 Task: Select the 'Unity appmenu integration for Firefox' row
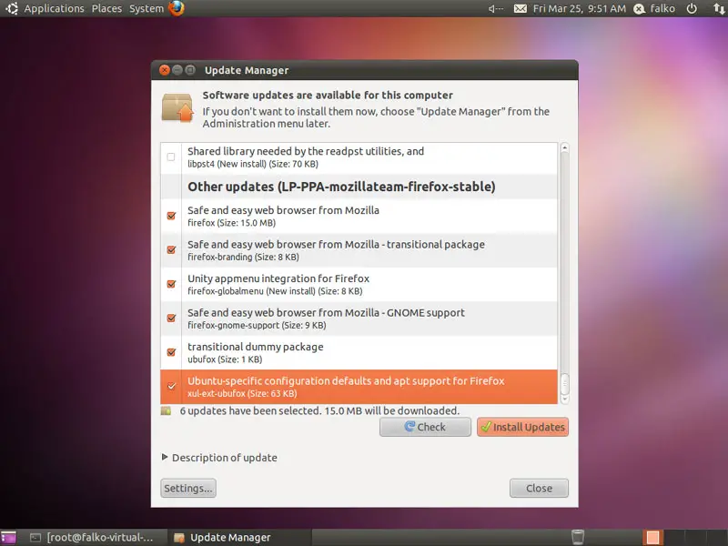pos(359,284)
